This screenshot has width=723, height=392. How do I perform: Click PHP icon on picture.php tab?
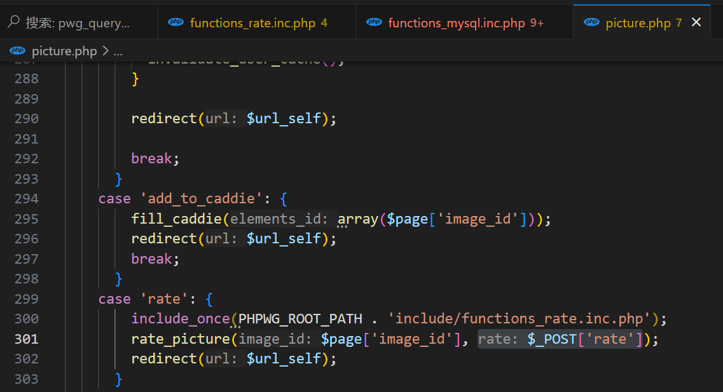click(591, 22)
